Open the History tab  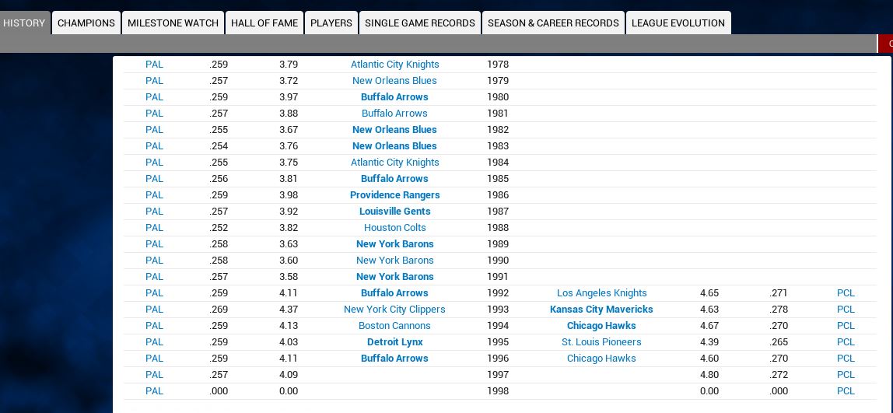(25, 23)
